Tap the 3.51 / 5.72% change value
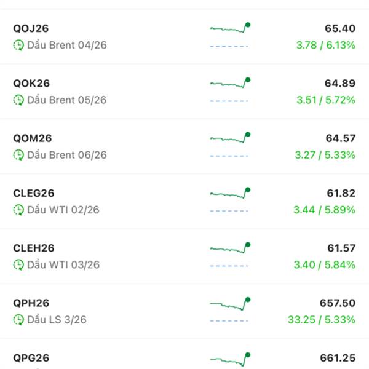369x369 pixels. tap(326, 100)
